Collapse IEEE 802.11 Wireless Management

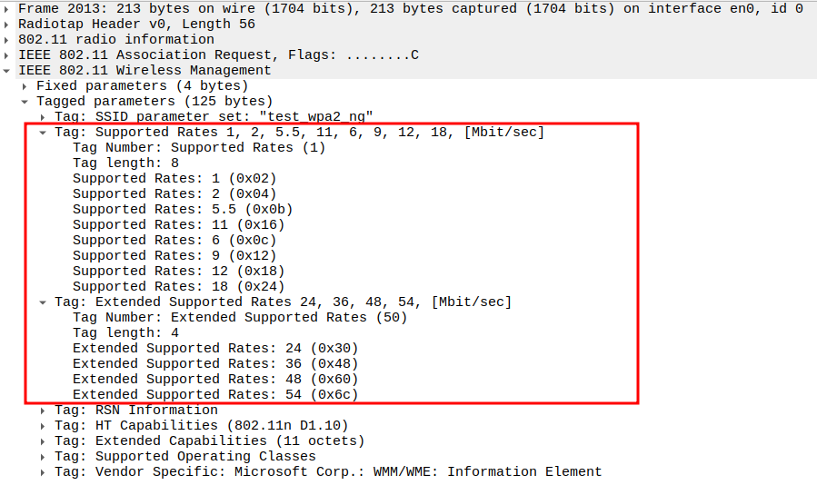[8, 70]
